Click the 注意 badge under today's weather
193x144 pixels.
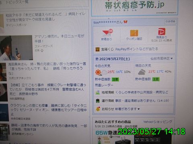point(115,80)
